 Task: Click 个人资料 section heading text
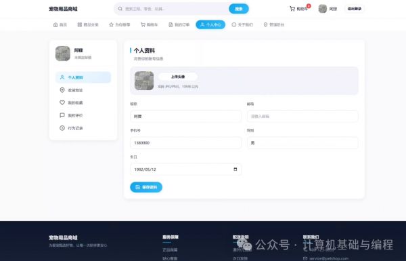coord(144,51)
